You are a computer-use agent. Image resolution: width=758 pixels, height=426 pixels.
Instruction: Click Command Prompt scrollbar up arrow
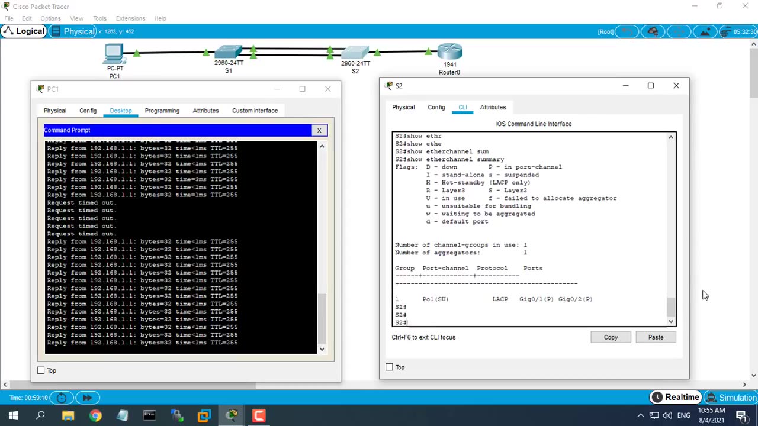[x=322, y=146]
